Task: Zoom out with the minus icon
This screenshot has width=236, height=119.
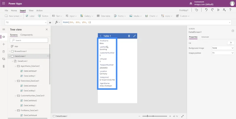Action: pos(139,116)
